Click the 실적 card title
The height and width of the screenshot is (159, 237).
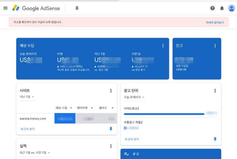point(23,146)
